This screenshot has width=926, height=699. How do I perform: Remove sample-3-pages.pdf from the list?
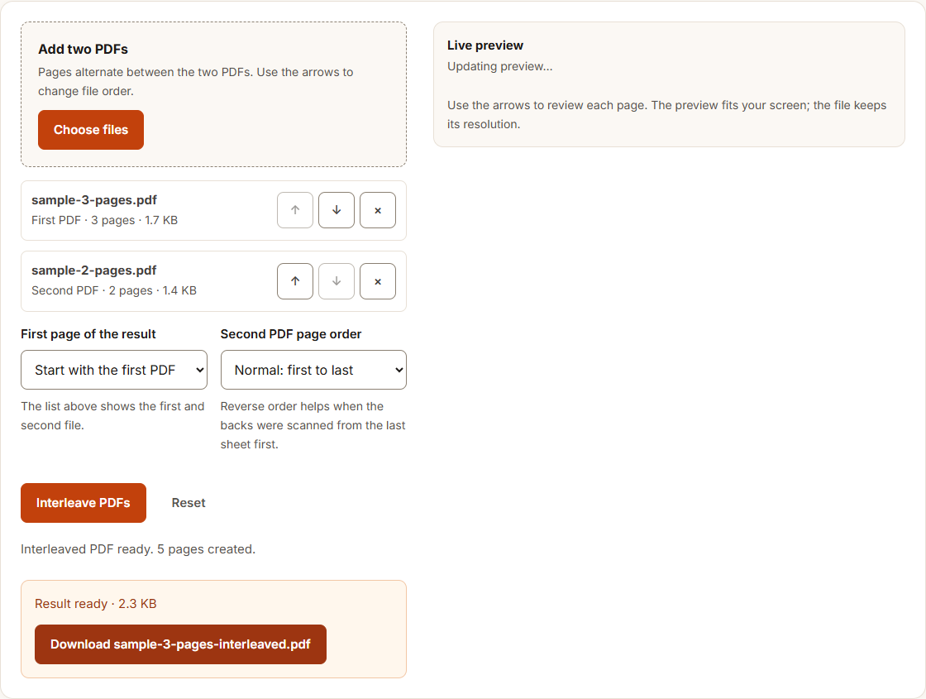(x=378, y=210)
